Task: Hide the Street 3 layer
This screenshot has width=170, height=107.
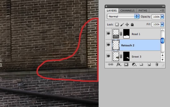Action: coord(109,56)
